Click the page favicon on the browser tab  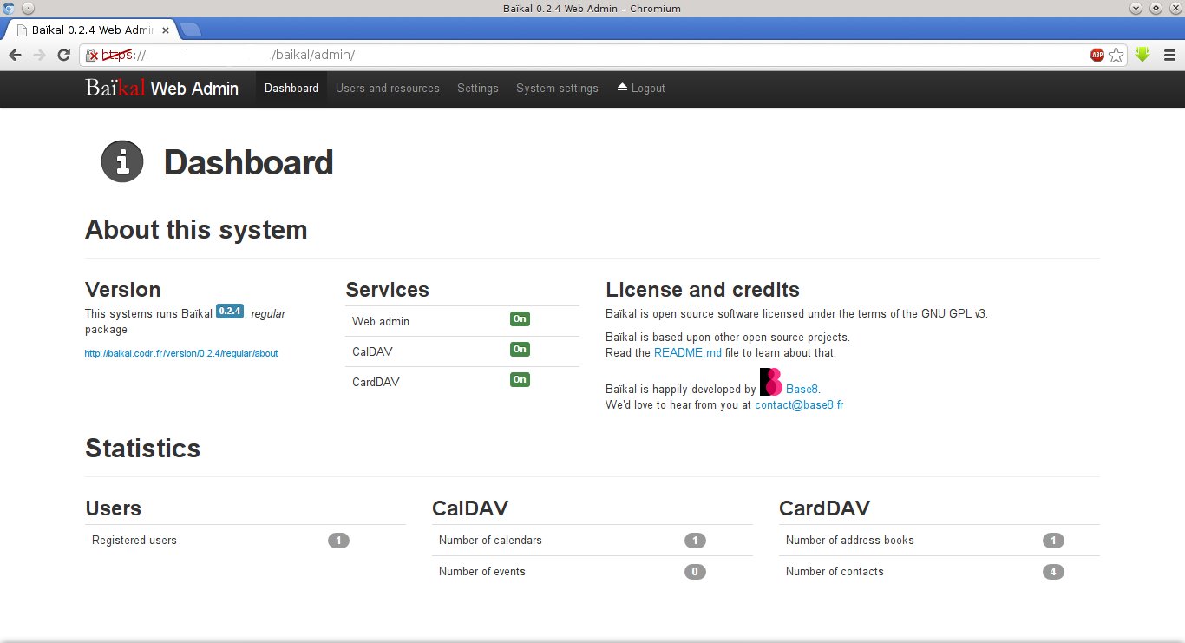22,30
